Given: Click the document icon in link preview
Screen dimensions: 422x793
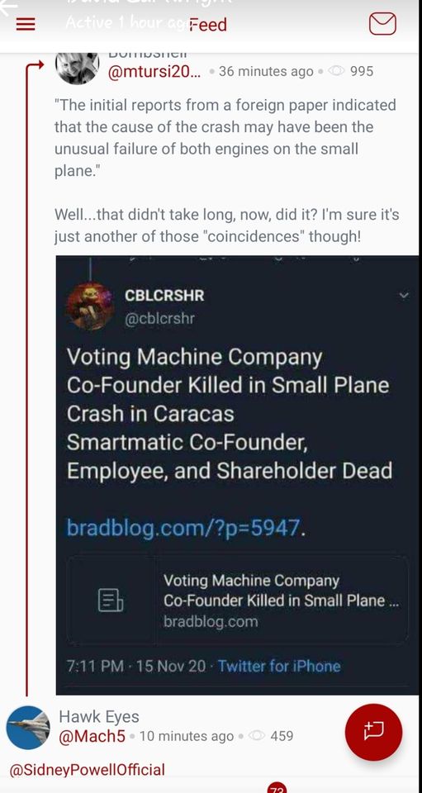Looking at the screenshot, I should (x=110, y=601).
